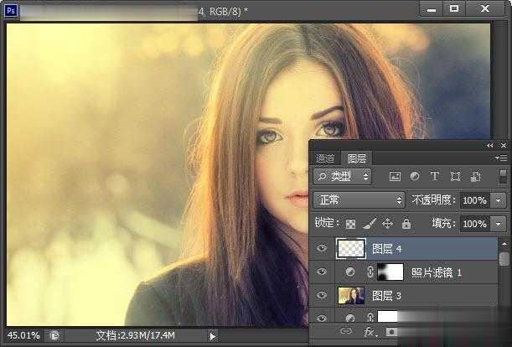Minimize the Photoshop document window
This screenshot has width=512, height=347.
coord(432,10)
